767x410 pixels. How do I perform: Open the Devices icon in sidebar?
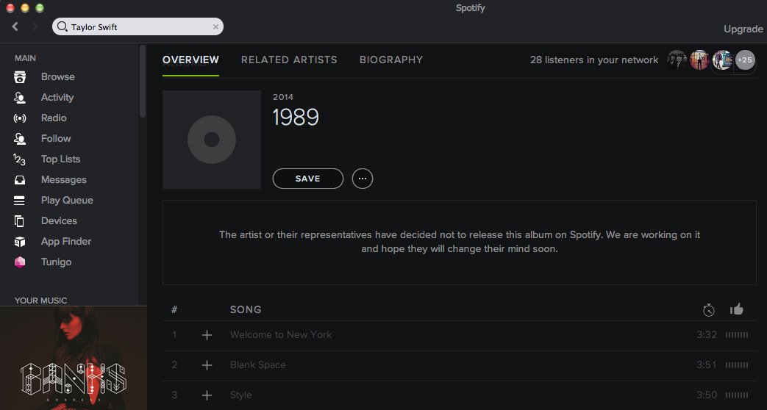(x=20, y=221)
